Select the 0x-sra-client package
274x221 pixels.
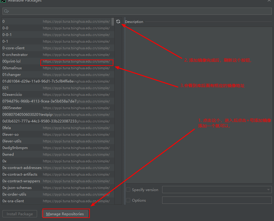coord(58,201)
